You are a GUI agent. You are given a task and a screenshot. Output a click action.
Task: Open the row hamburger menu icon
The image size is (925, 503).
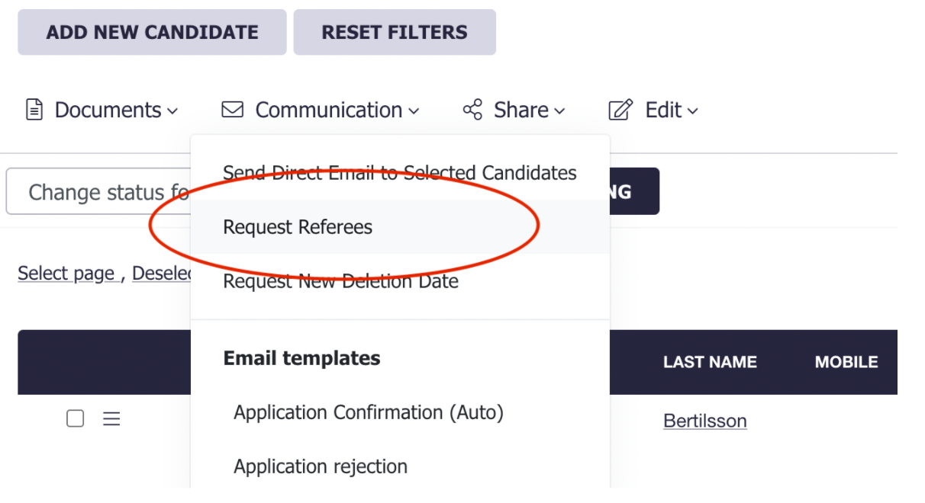tap(111, 419)
